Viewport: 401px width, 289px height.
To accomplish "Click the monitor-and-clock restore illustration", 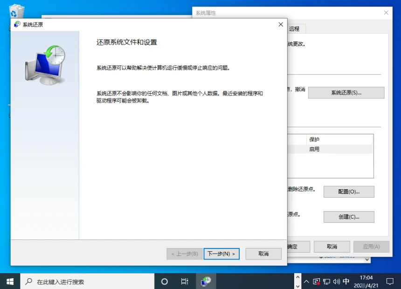I will click(45, 65).
